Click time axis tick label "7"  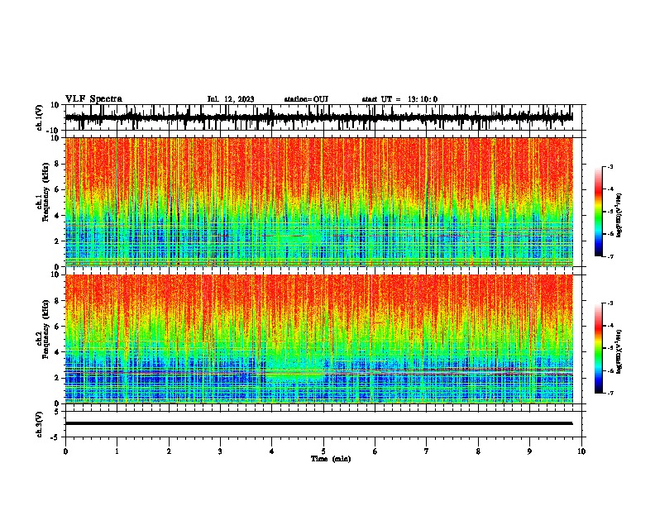point(427,451)
